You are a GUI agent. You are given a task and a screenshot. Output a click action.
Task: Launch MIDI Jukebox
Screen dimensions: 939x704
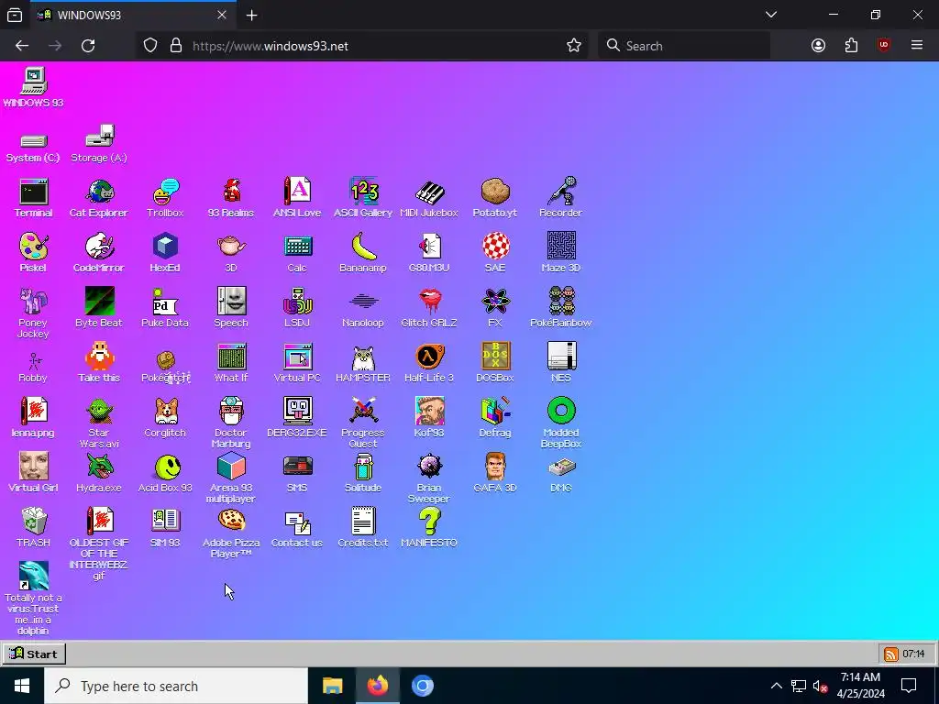[x=429, y=198]
